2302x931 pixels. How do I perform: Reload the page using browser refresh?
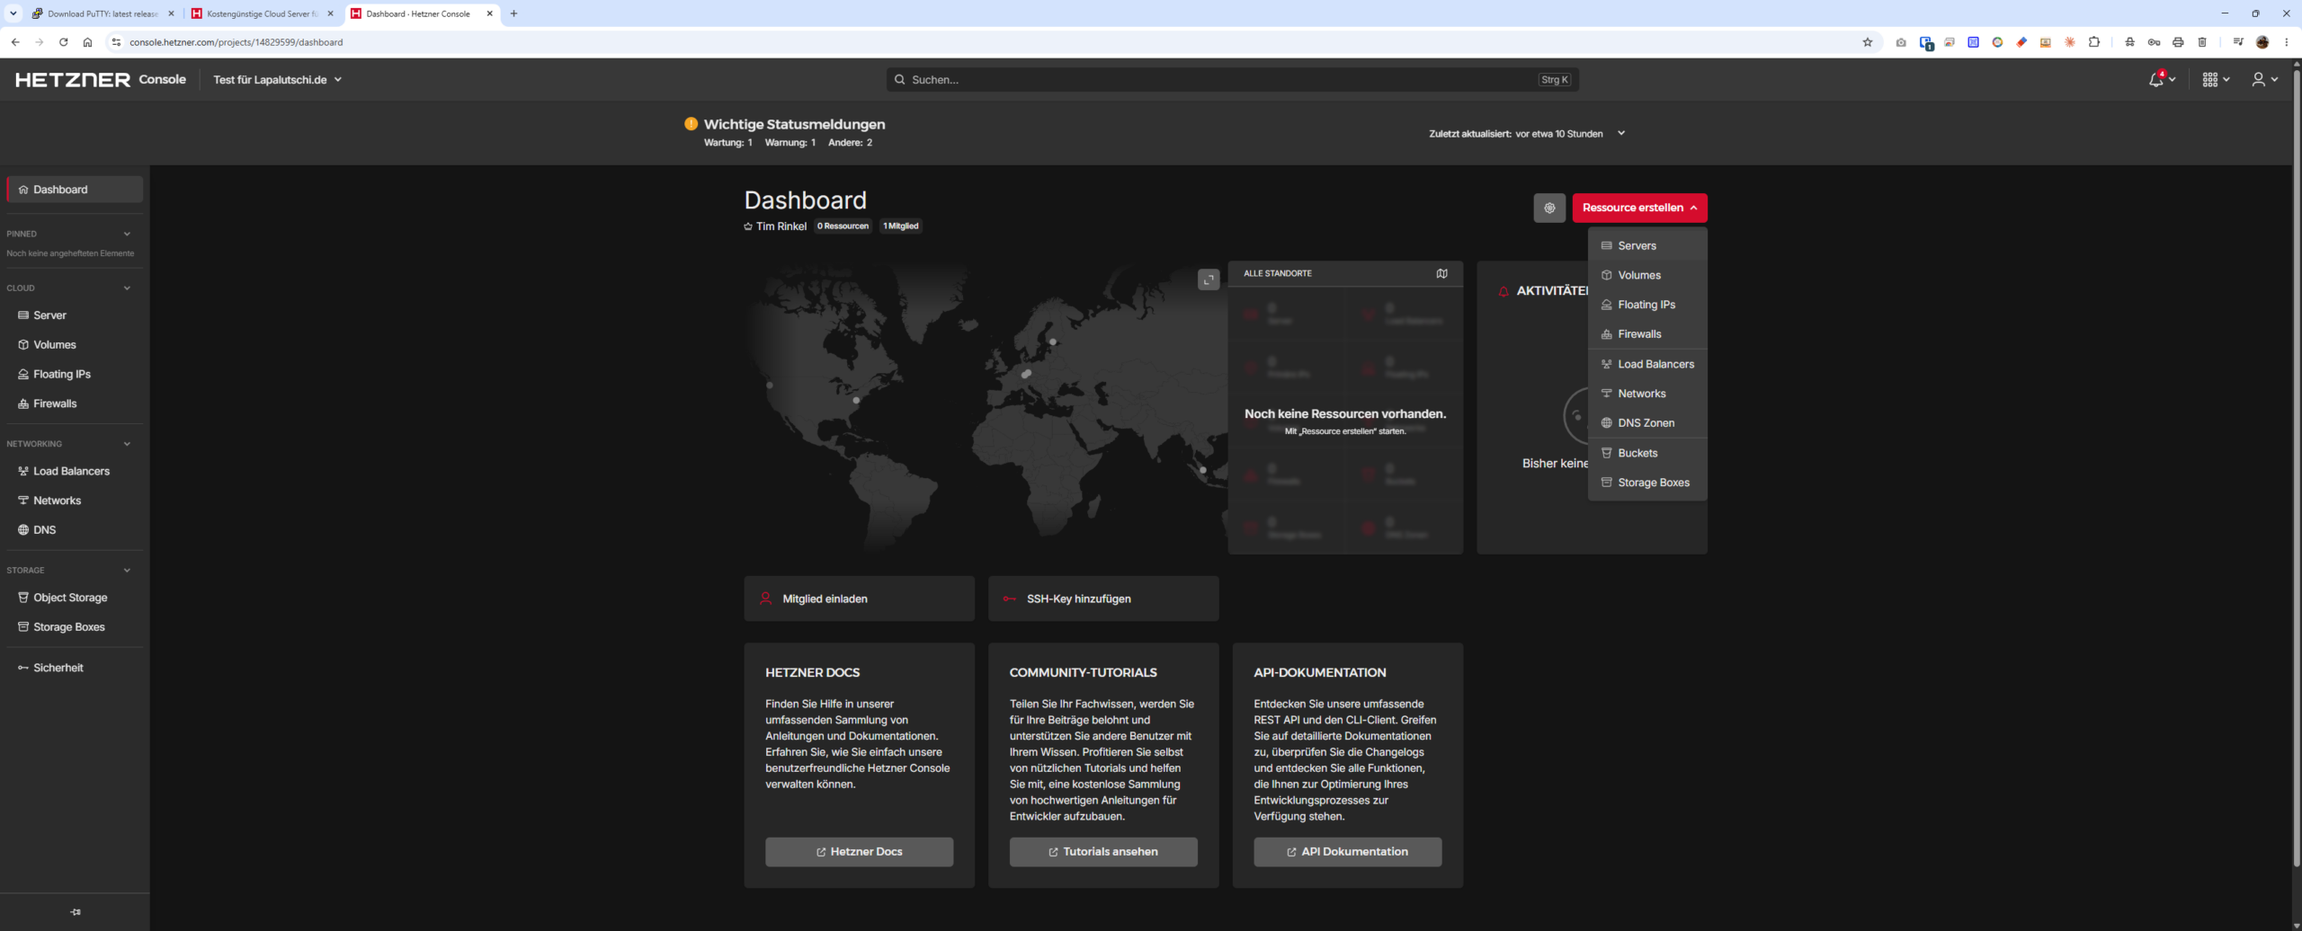coord(63,42)
